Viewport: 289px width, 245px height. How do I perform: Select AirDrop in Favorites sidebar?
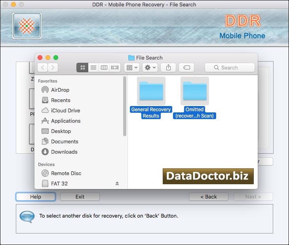(x=60, y=90)
